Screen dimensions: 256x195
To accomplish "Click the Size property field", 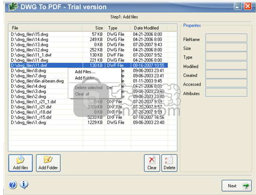I will click(226, 47).
